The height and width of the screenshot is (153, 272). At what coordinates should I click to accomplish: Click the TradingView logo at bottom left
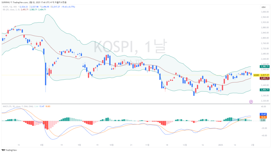9,150
